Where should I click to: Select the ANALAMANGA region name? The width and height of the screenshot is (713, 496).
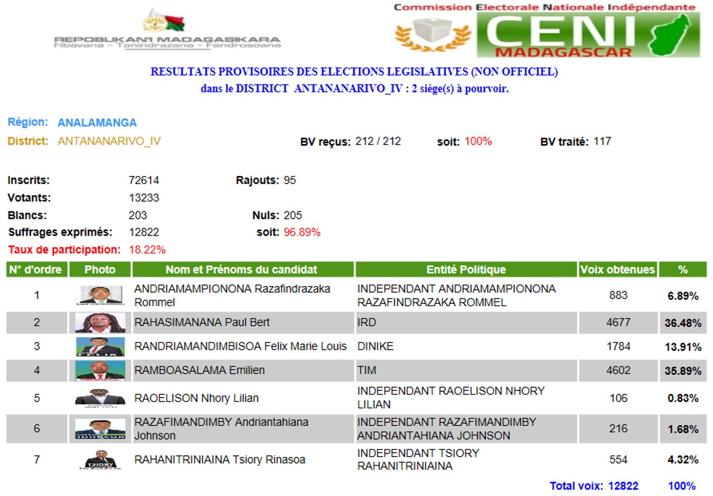tap(97, 123)
